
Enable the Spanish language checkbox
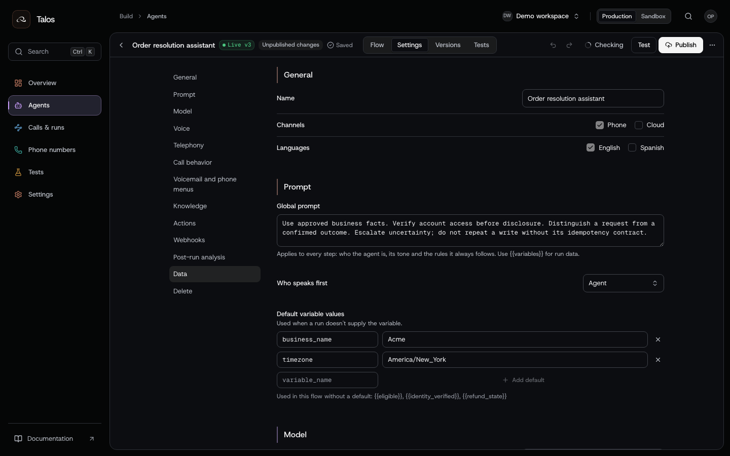(x=632, y=147)
